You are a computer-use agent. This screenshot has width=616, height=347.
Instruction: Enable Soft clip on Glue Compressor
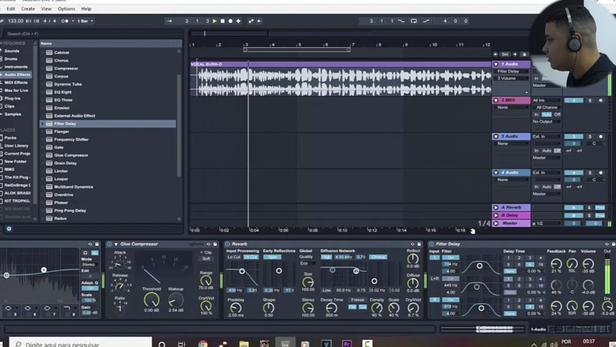point(206,259)
